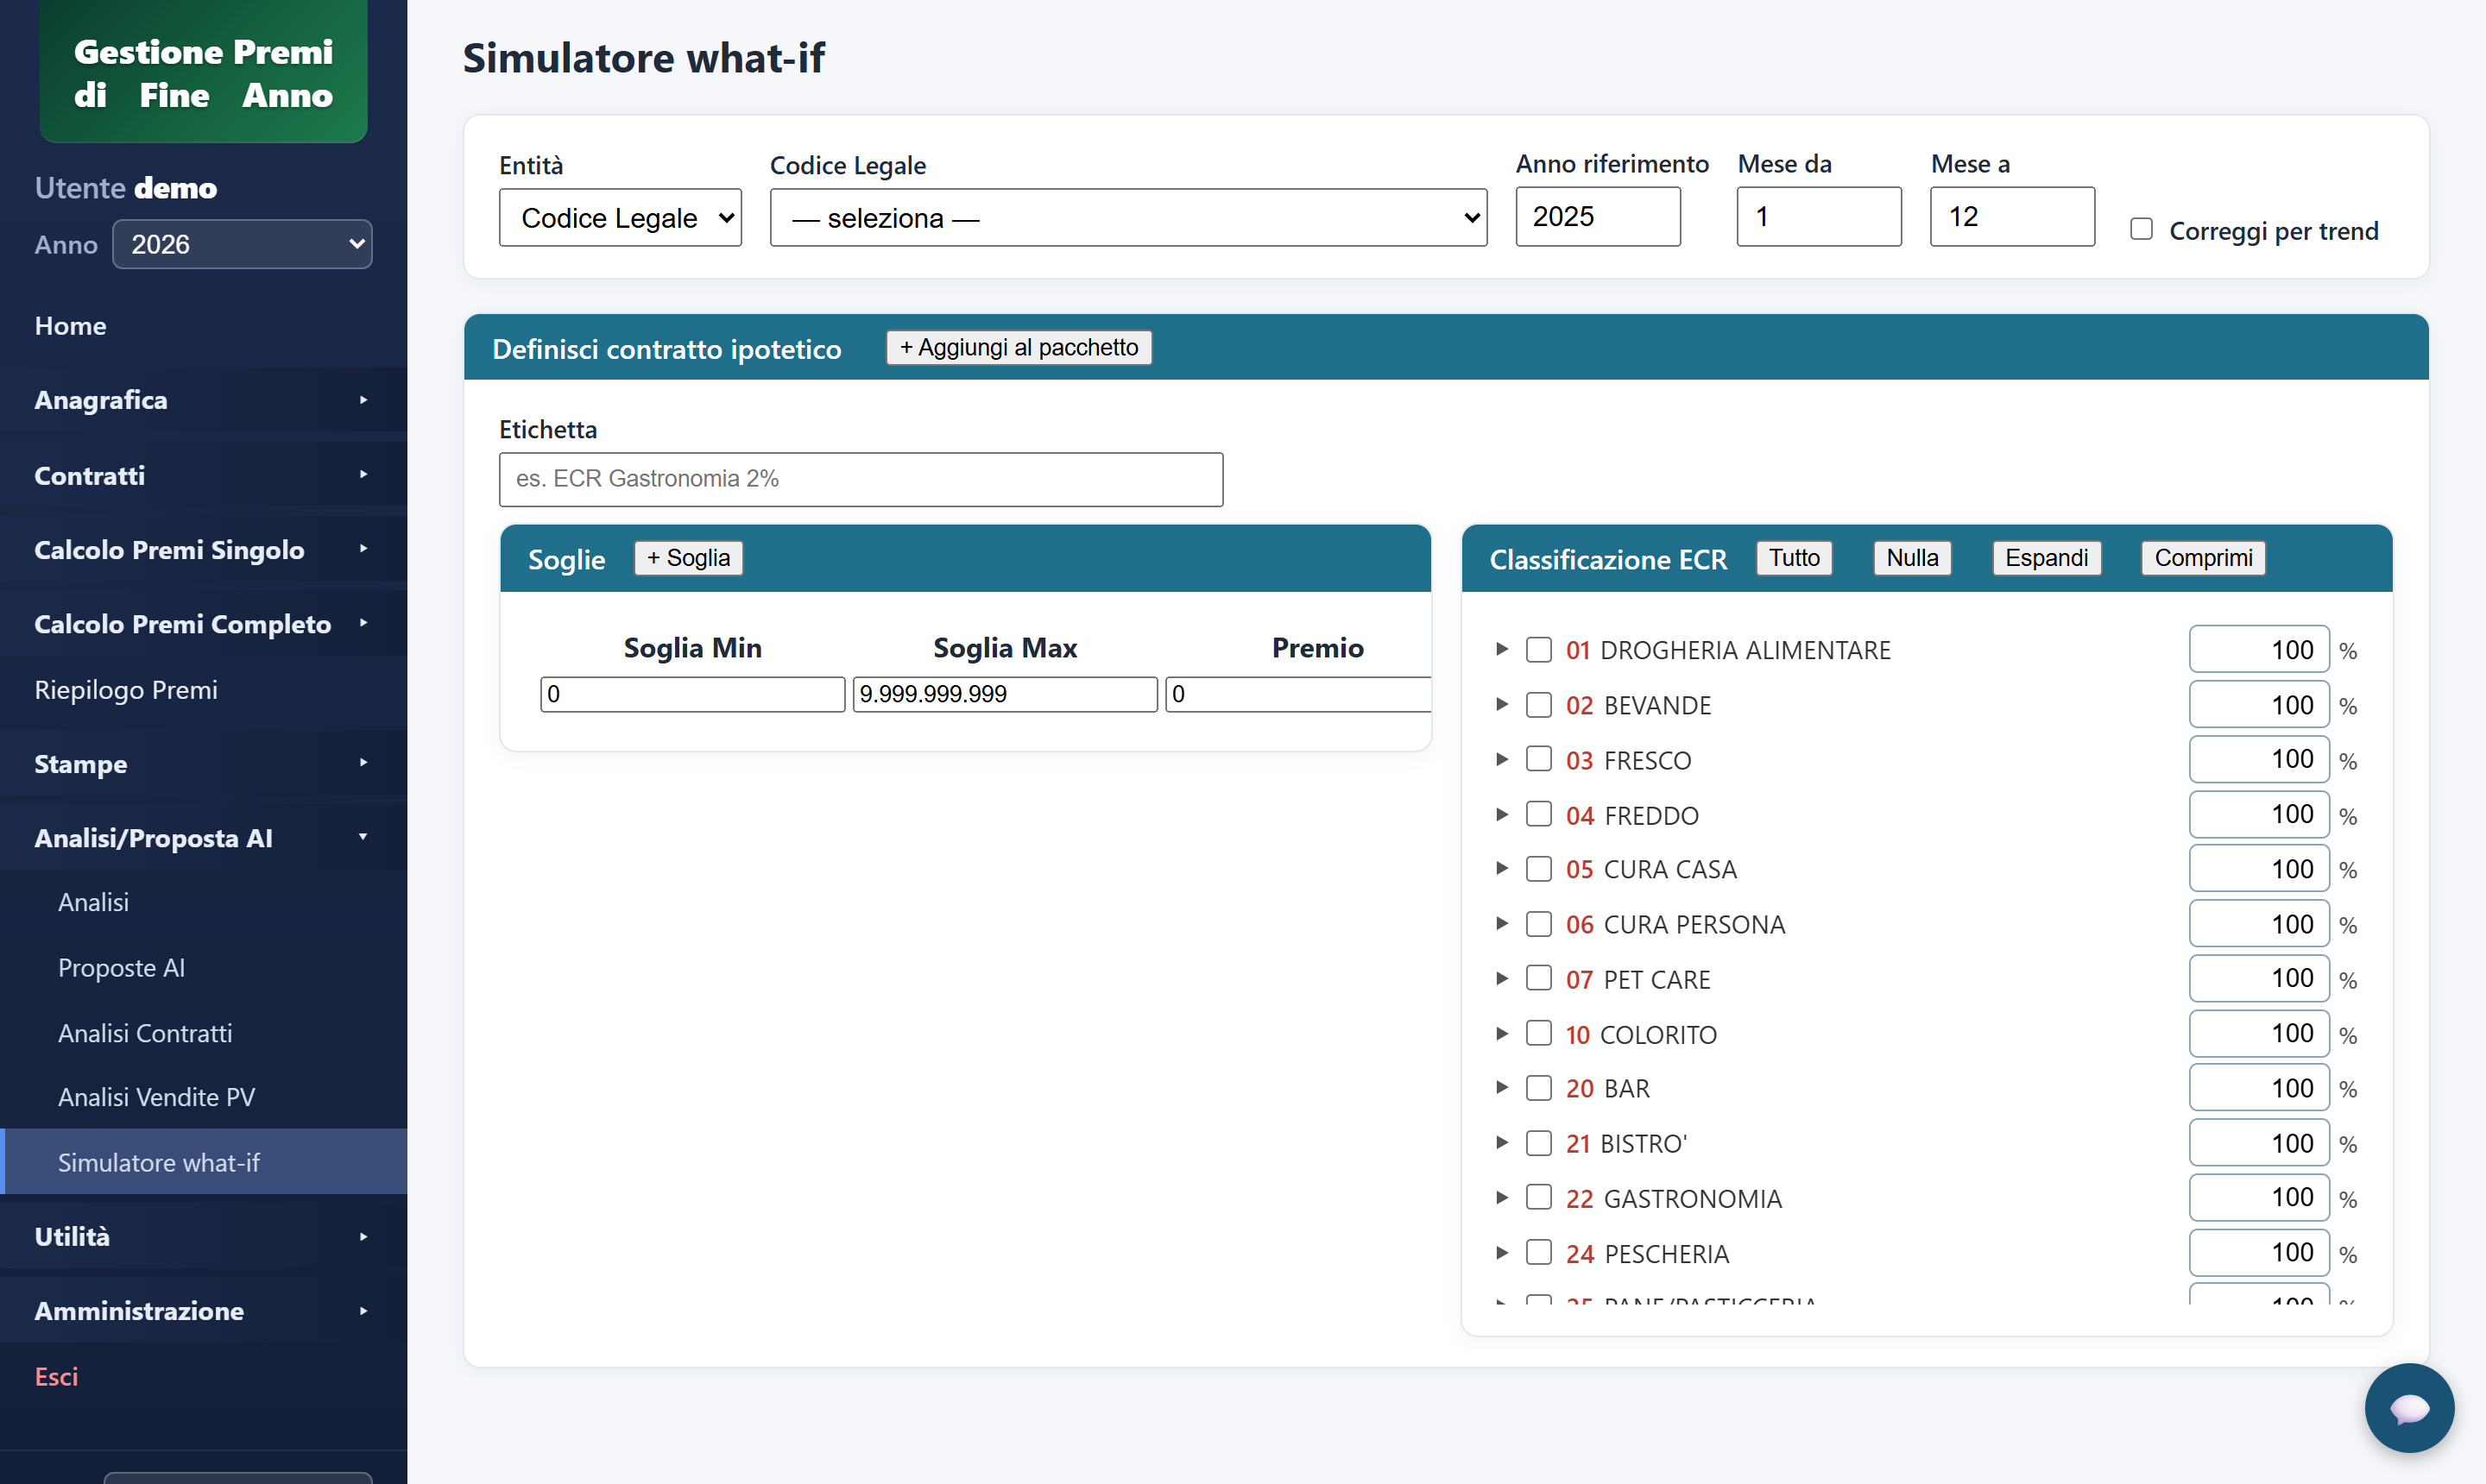Click the Premio input field

point(1298,694)
